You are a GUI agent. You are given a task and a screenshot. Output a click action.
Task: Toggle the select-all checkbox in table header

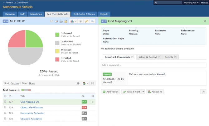[x=5, y=96]
